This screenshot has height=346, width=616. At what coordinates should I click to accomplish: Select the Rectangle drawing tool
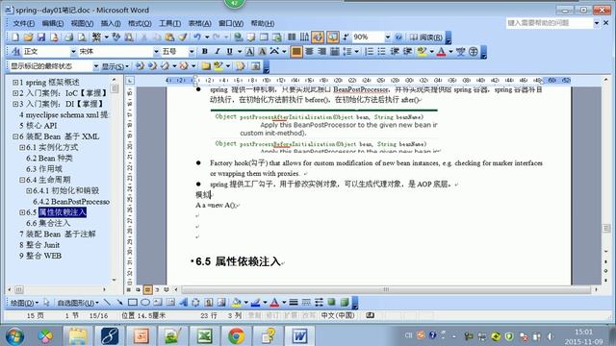coord(133,302)
